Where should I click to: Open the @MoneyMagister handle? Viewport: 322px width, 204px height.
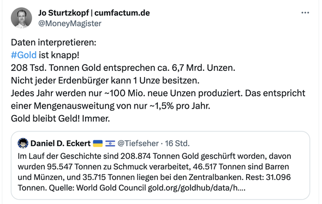click(70, 23)
